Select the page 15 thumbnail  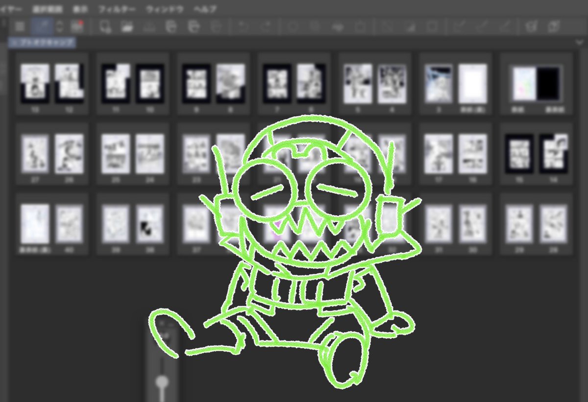[520, 154]
